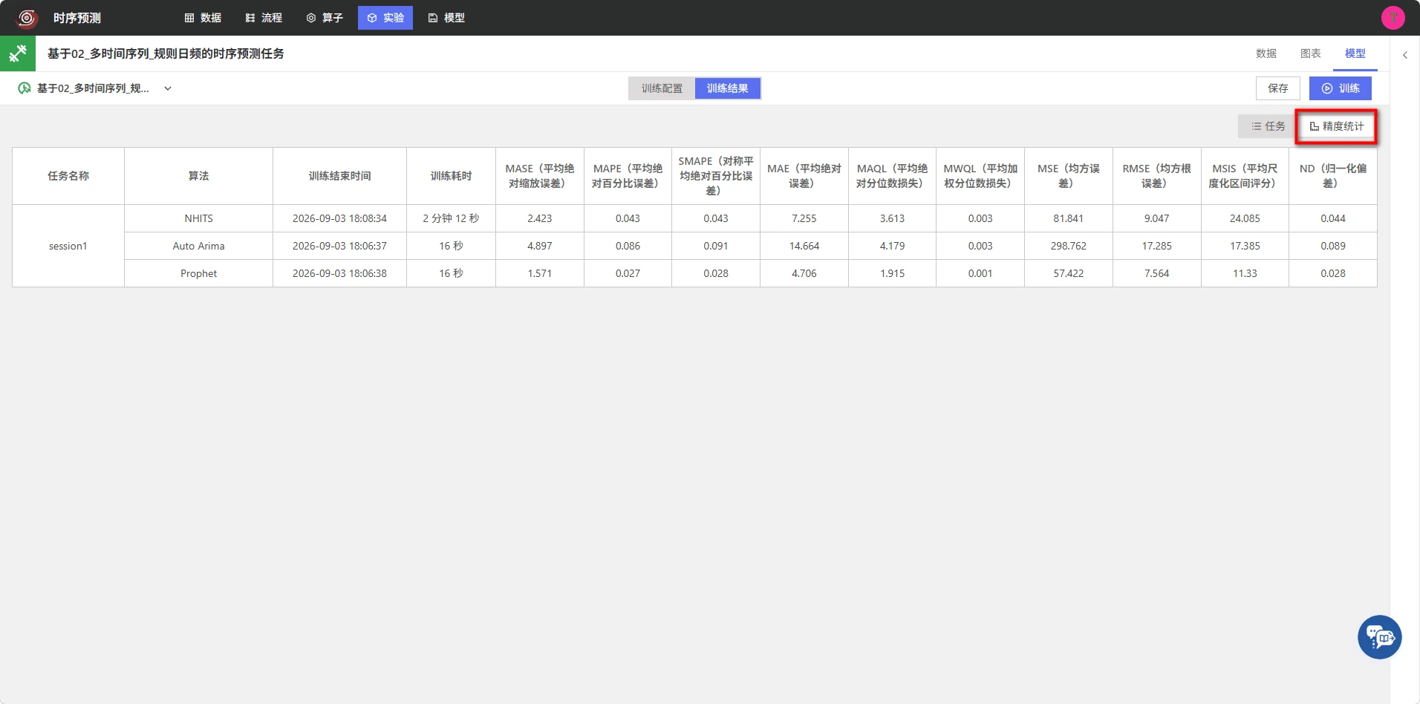Screen dimensions: 1420x704
Task: Open the 流程 menu in the top bar
Action: point(264,18)
